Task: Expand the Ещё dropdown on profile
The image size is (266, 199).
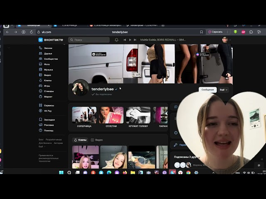Action: tap(224, 90)
